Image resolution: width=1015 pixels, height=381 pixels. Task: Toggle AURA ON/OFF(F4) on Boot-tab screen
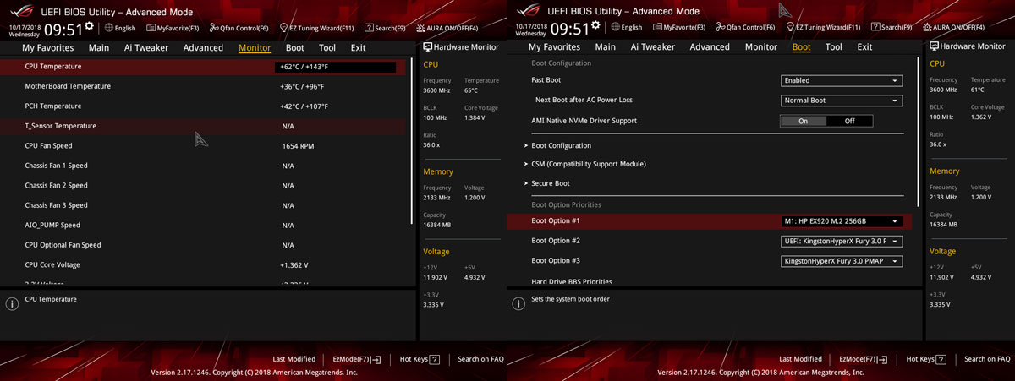(x=953, y=28)
